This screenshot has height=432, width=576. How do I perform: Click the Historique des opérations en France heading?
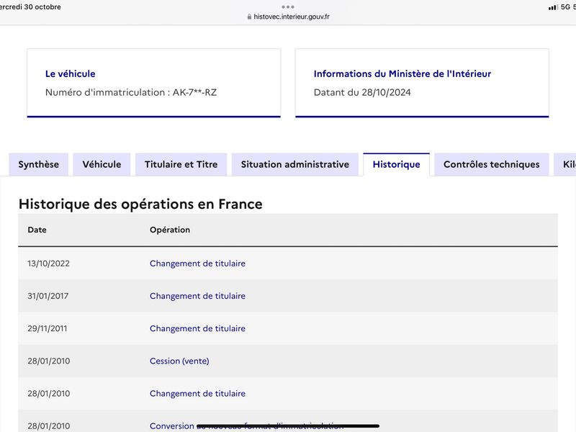(140, 204)
